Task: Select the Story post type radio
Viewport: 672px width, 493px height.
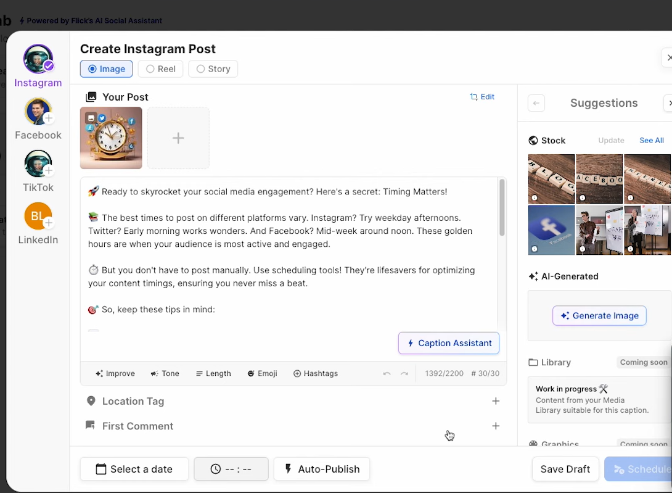Action: 213,69
